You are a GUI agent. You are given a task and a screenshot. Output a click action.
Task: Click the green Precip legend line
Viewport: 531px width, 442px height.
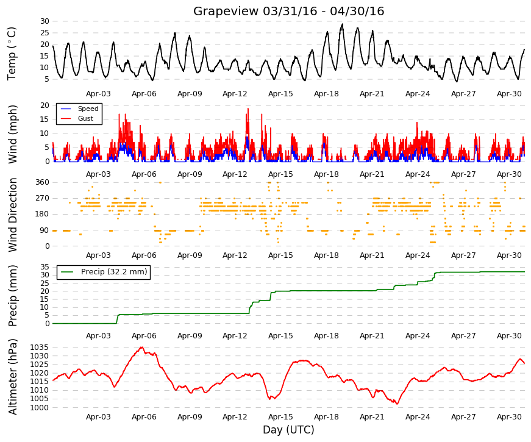pyautogui.click(x=67, y=272)
